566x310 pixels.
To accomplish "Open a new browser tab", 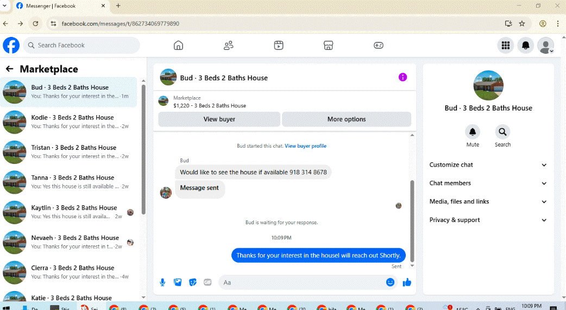I will pyautogui.click(x=118, y=6).
